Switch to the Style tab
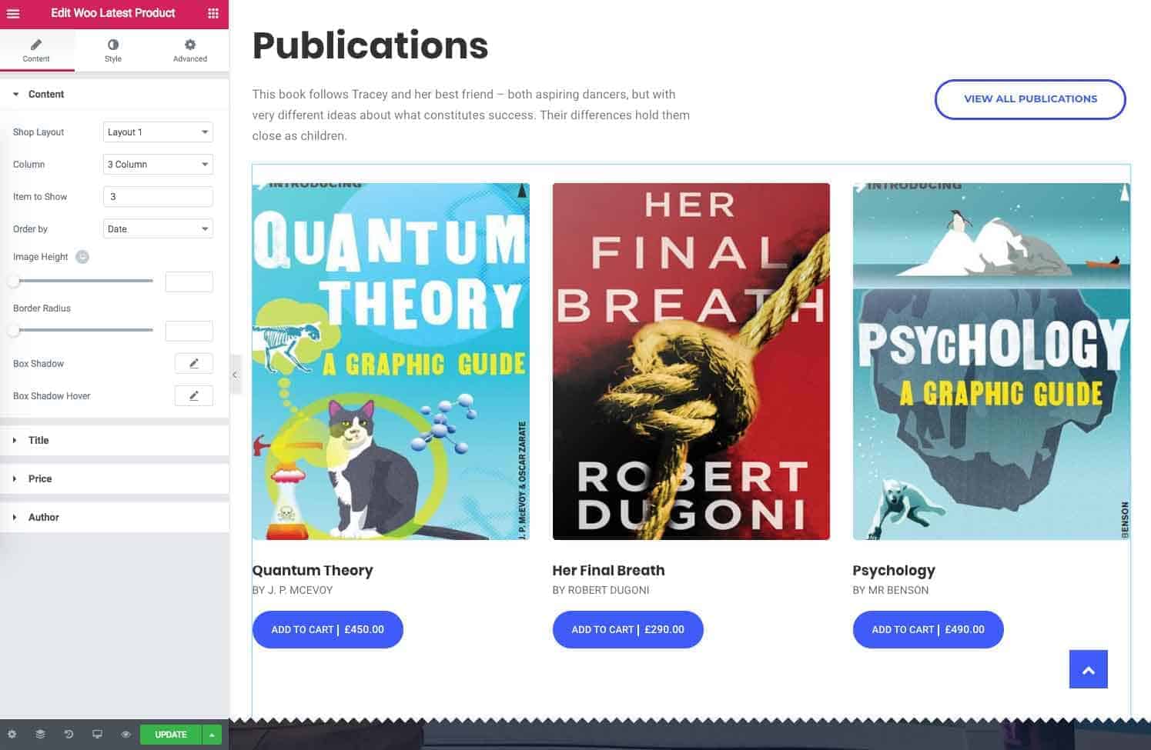The height and width of the screenshot is (750, 1151). [x=113, y=51]
